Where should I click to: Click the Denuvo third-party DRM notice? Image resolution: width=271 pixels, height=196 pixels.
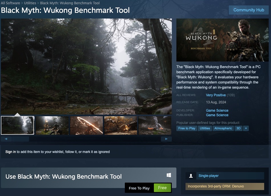225,186
